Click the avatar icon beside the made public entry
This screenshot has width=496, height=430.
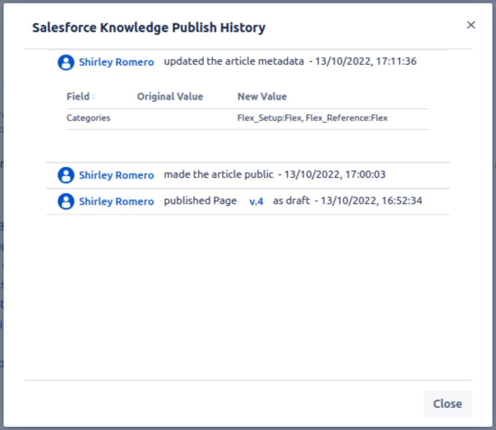[66, 175]
